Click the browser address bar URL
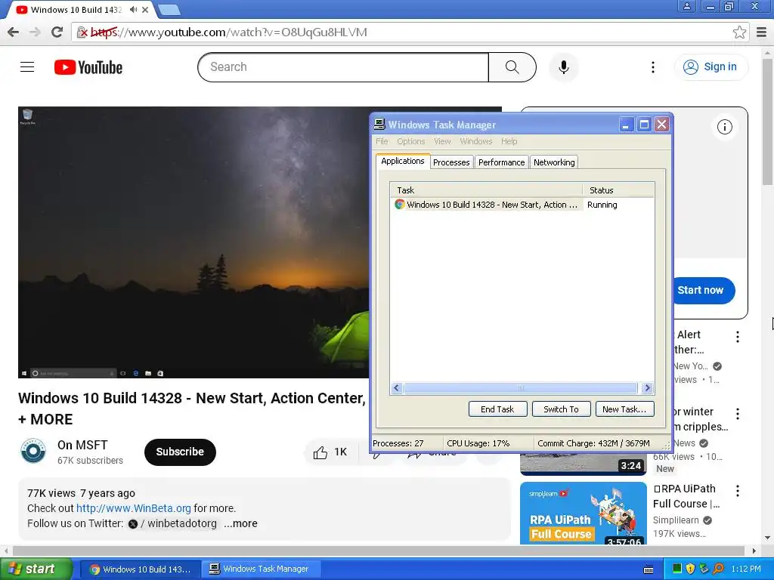 [228, 32]
